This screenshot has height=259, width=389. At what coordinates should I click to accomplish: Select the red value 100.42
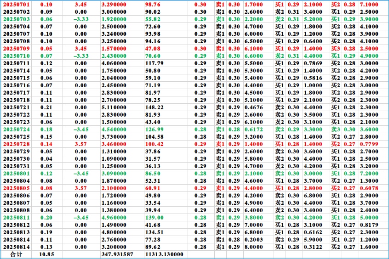(154, 144)
